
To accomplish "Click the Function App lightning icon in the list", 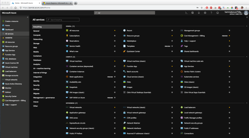I will tap(124, 66).
